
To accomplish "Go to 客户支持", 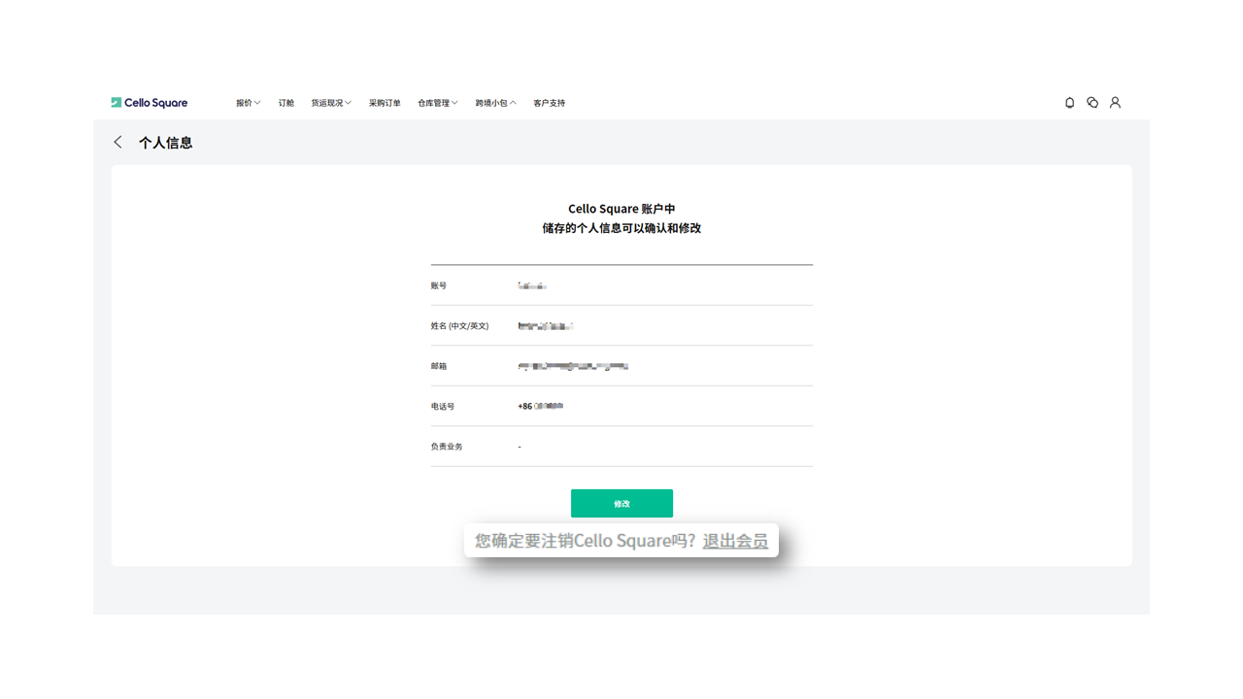I will [x=549, y=102].
